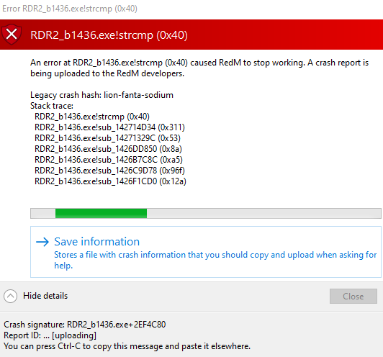Click stack entry sub_1426F1CD0 (0x12a)
This screenshot has height=357, width=383.
coord(110,181)
